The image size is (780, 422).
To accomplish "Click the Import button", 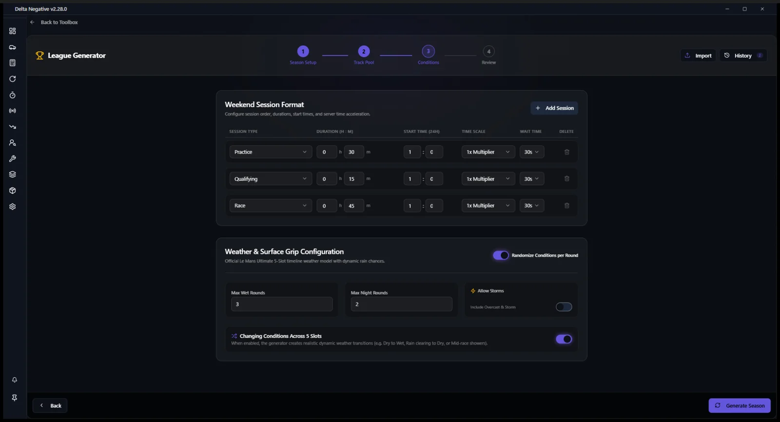I will [698, 56].
